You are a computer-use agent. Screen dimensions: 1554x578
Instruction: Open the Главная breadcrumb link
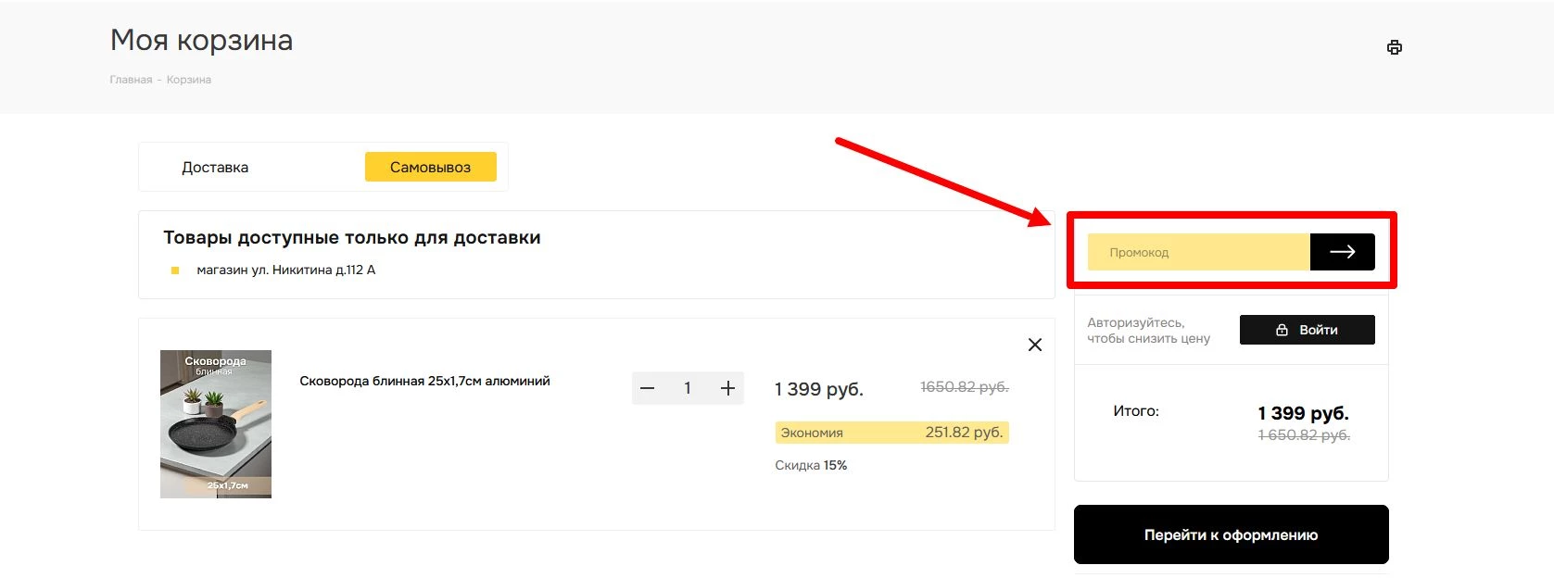[131, 80]
